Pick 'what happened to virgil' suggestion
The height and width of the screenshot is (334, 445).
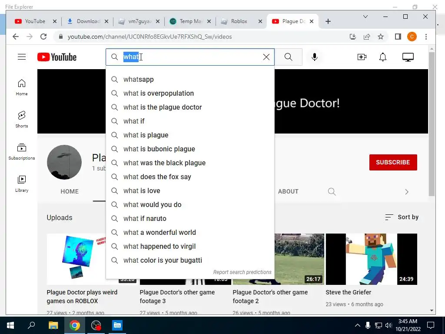tap(190, 246)
